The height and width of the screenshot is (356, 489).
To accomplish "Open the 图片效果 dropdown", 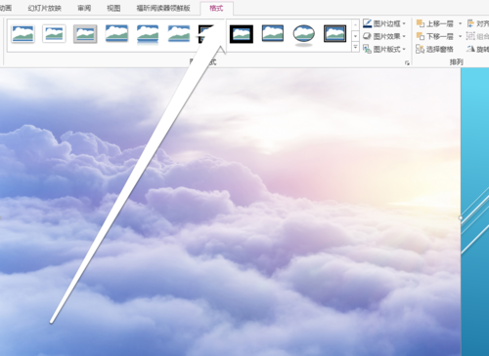I will (384, 36).
